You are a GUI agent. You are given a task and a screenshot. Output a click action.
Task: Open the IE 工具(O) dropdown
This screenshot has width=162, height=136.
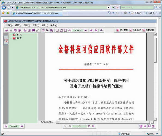point(151,13)
